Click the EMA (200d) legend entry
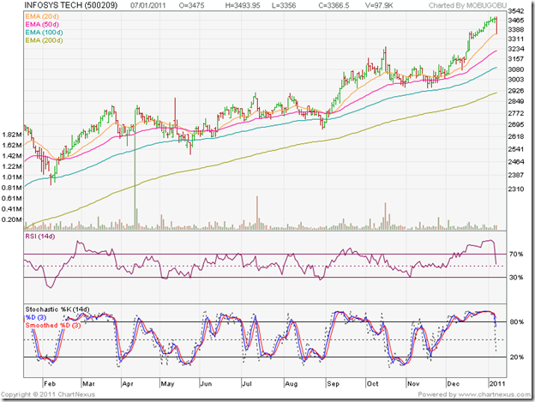535x402 pixels. [44, 41]
